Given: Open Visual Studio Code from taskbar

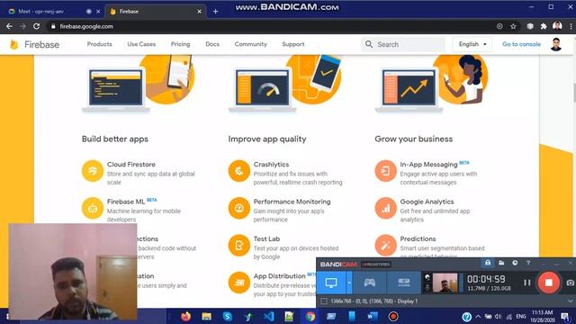Looking at the screenshot, I should [x=269, y=316].
